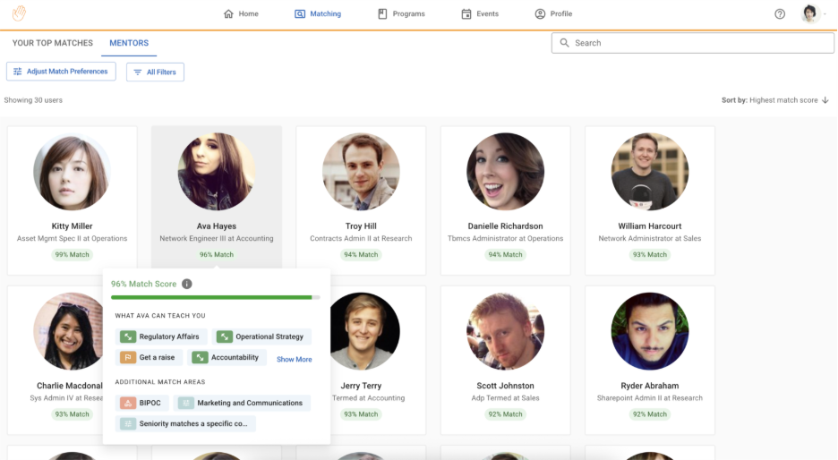The height and width of the screenshot is (460, 838).
Task: Click the Adjust Match Preferences button
Action: (x=61, y=72)
